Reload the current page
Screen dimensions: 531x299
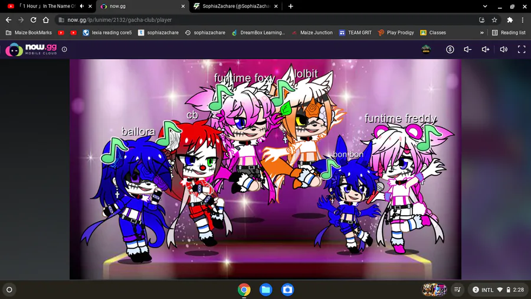(x=33, y=20)
